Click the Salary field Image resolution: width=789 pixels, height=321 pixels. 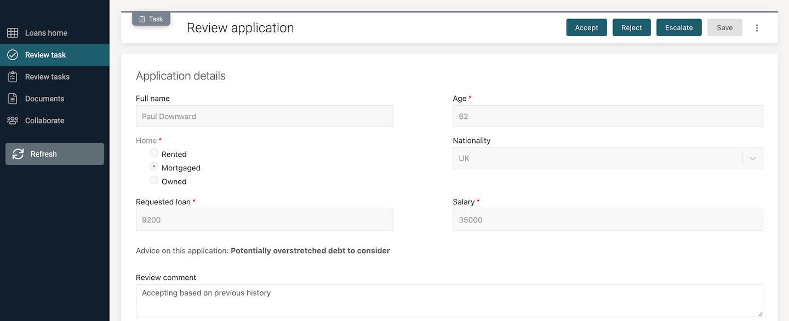click(x=608, y=220)
